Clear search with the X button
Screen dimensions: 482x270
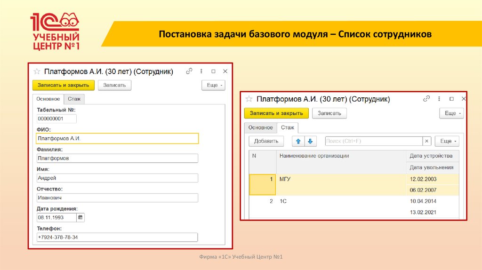(x=426, y=141)
